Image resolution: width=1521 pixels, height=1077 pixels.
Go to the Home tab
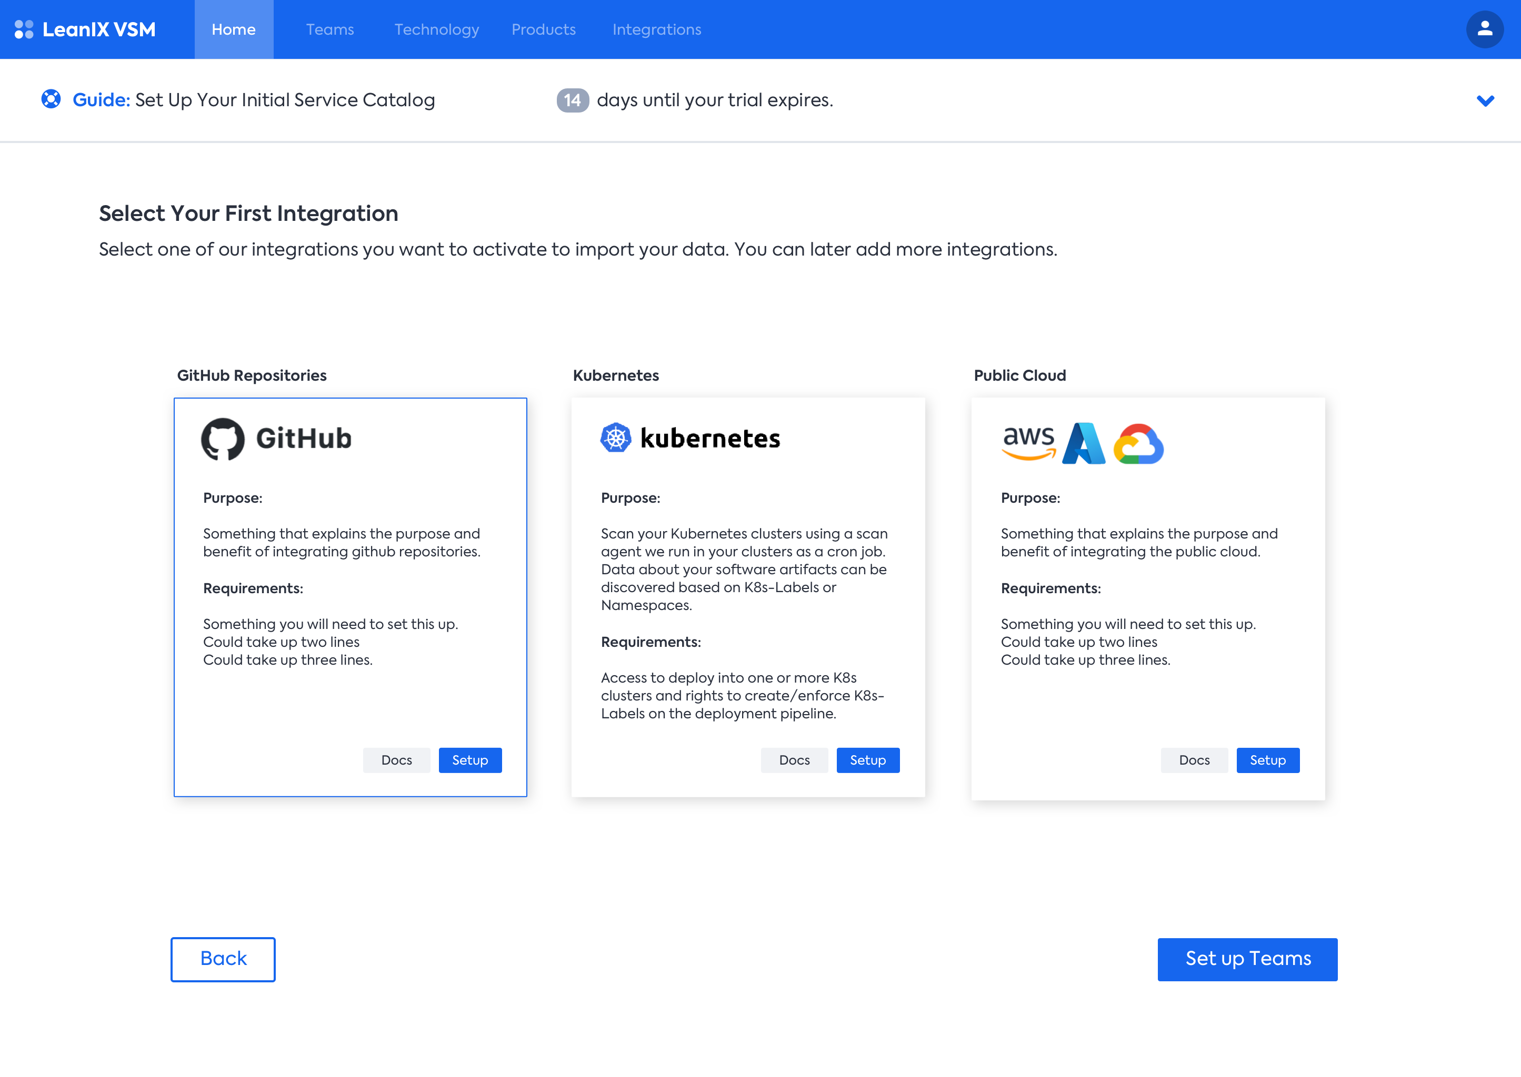(234, 29)
